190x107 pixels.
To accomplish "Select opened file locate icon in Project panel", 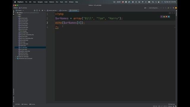I will [x=34, y=11].
